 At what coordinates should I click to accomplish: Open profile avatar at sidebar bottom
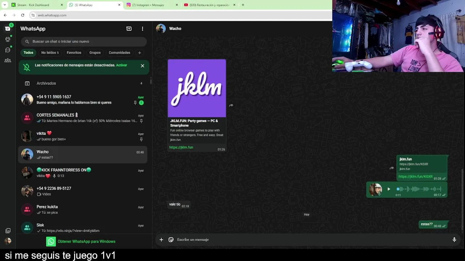(x=8, y=241)
